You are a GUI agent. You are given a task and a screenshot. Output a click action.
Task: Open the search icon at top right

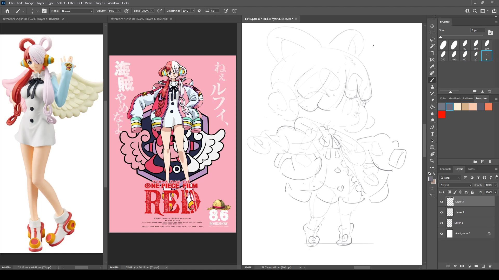(475, 11)
